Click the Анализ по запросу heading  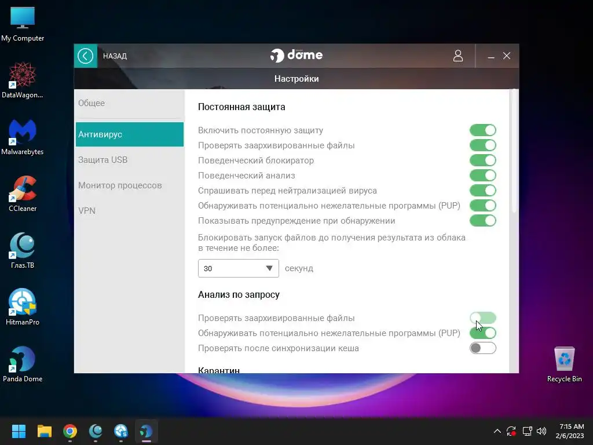coord(239,295)
